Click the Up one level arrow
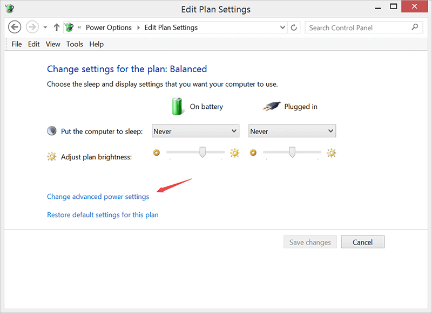The width and height of the screenshot is (432, 313). (x=57, y=27)
